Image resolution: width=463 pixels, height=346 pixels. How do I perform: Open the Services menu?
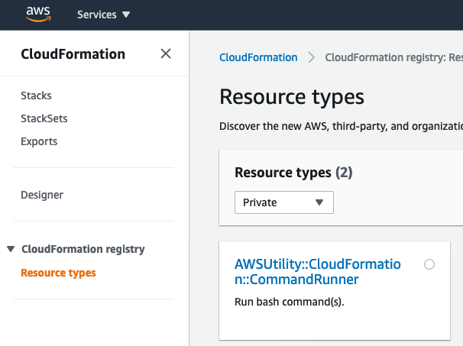[103, 15]
